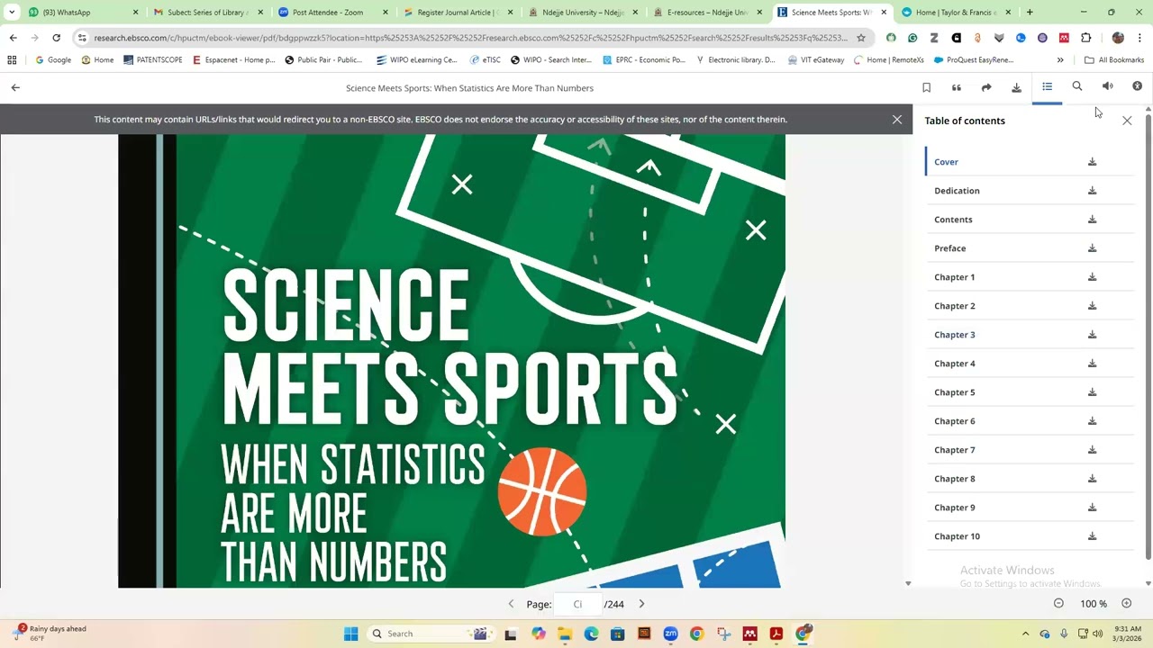Download Chapter 9
This screenshot has height=648, width=1153.
click(x=1092, y=508)
